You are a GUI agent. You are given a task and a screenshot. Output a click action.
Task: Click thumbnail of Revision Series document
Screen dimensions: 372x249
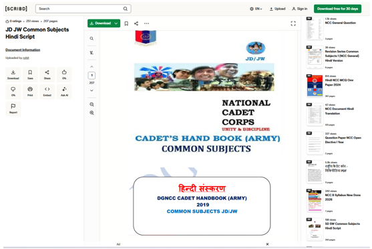tap(315, 57)
